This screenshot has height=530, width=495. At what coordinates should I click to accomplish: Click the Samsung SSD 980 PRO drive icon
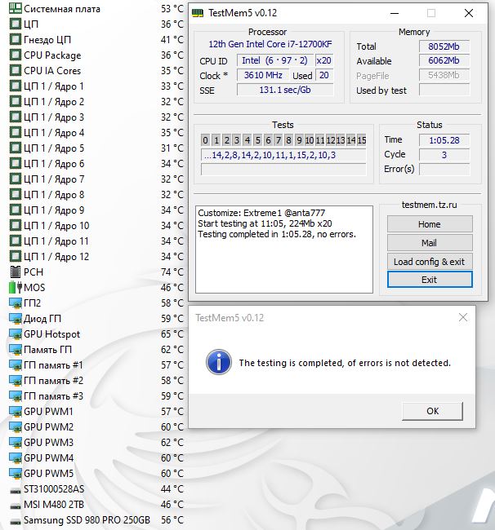(x=16, y=522)
